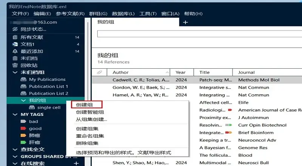Collapse the 在线搜索 section
This screenshot has width=302, height=166.
click(x=15, y=163)
